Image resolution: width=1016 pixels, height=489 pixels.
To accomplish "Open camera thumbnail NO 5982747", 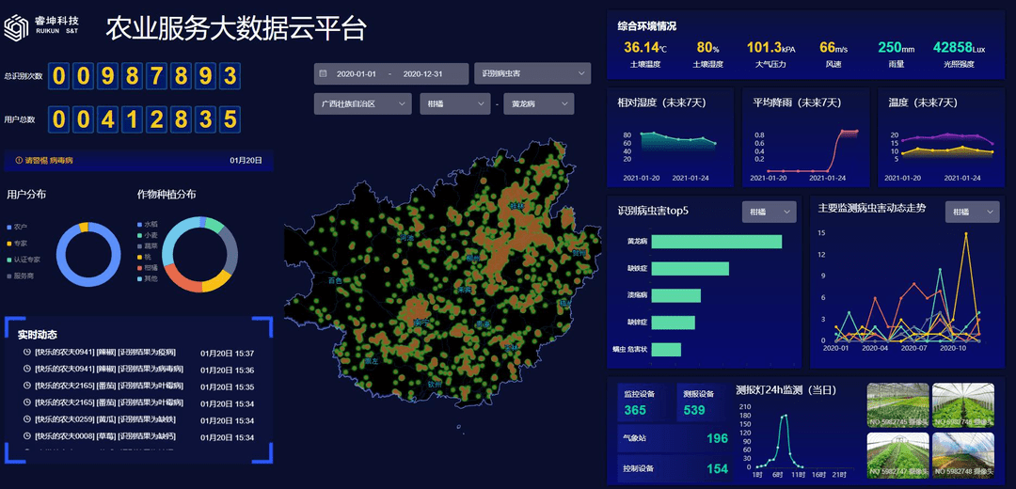I will (897, 455).
